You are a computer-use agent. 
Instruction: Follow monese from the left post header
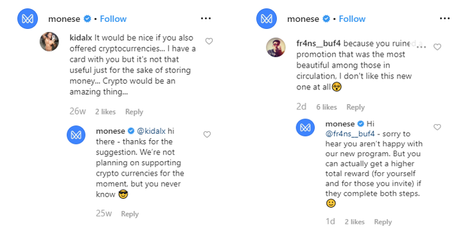tap(113, 19)
